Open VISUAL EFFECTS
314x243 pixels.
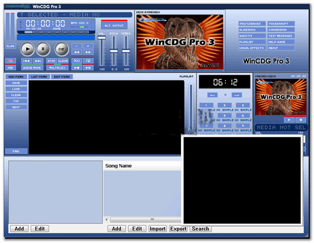click(x=252, y=48)
